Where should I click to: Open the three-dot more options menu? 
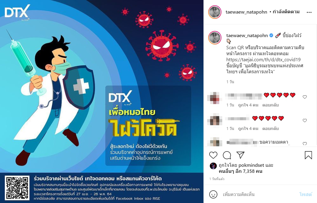[309, 12]
